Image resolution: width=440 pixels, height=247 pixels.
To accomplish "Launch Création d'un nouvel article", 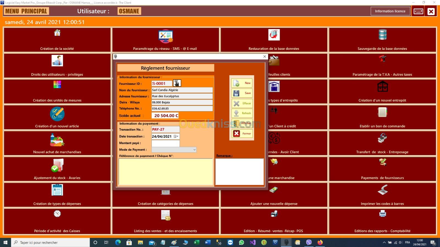I will 57,117.
